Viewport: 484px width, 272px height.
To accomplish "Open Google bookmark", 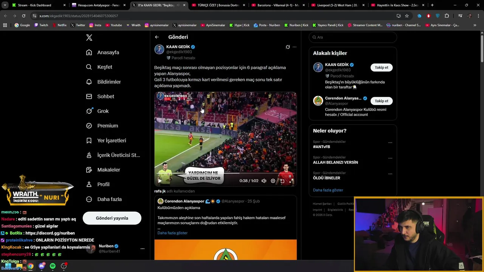I will pos(22,25).
